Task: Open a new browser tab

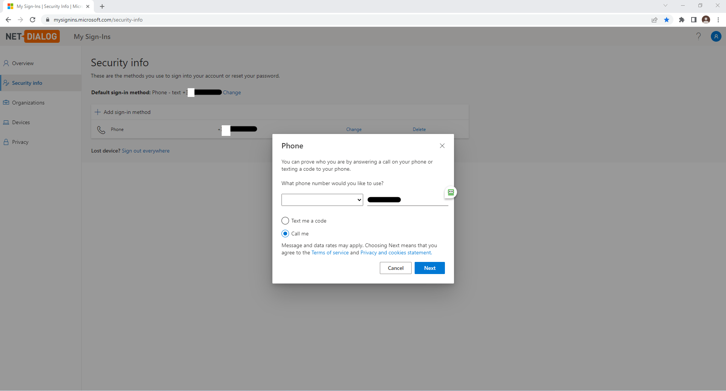Action: click(x=102, y=6)
